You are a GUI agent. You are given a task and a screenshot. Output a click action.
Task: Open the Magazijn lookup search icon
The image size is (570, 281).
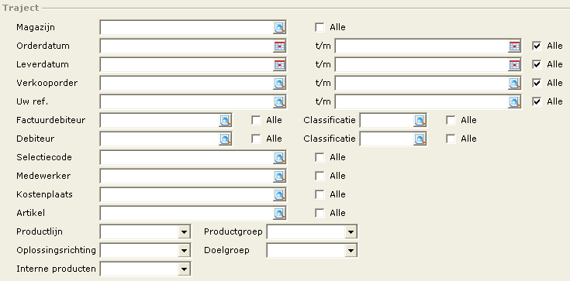click(279, 28)
